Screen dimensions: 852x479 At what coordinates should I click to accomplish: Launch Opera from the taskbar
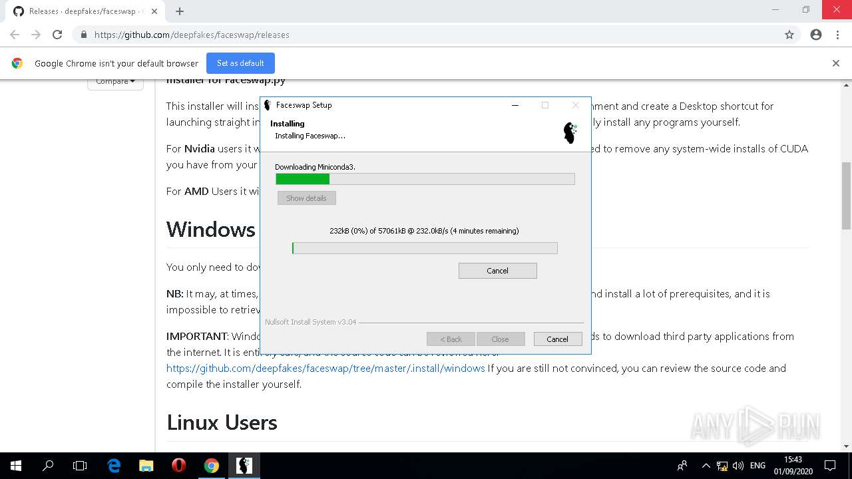coord(178,466)
